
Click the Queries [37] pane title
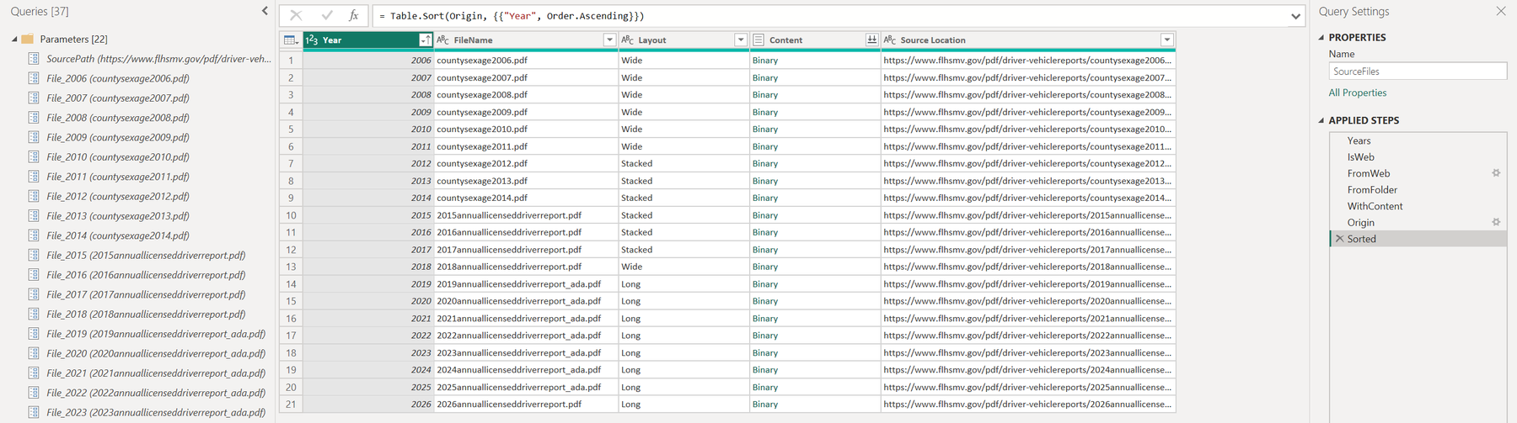coord(40,12)
